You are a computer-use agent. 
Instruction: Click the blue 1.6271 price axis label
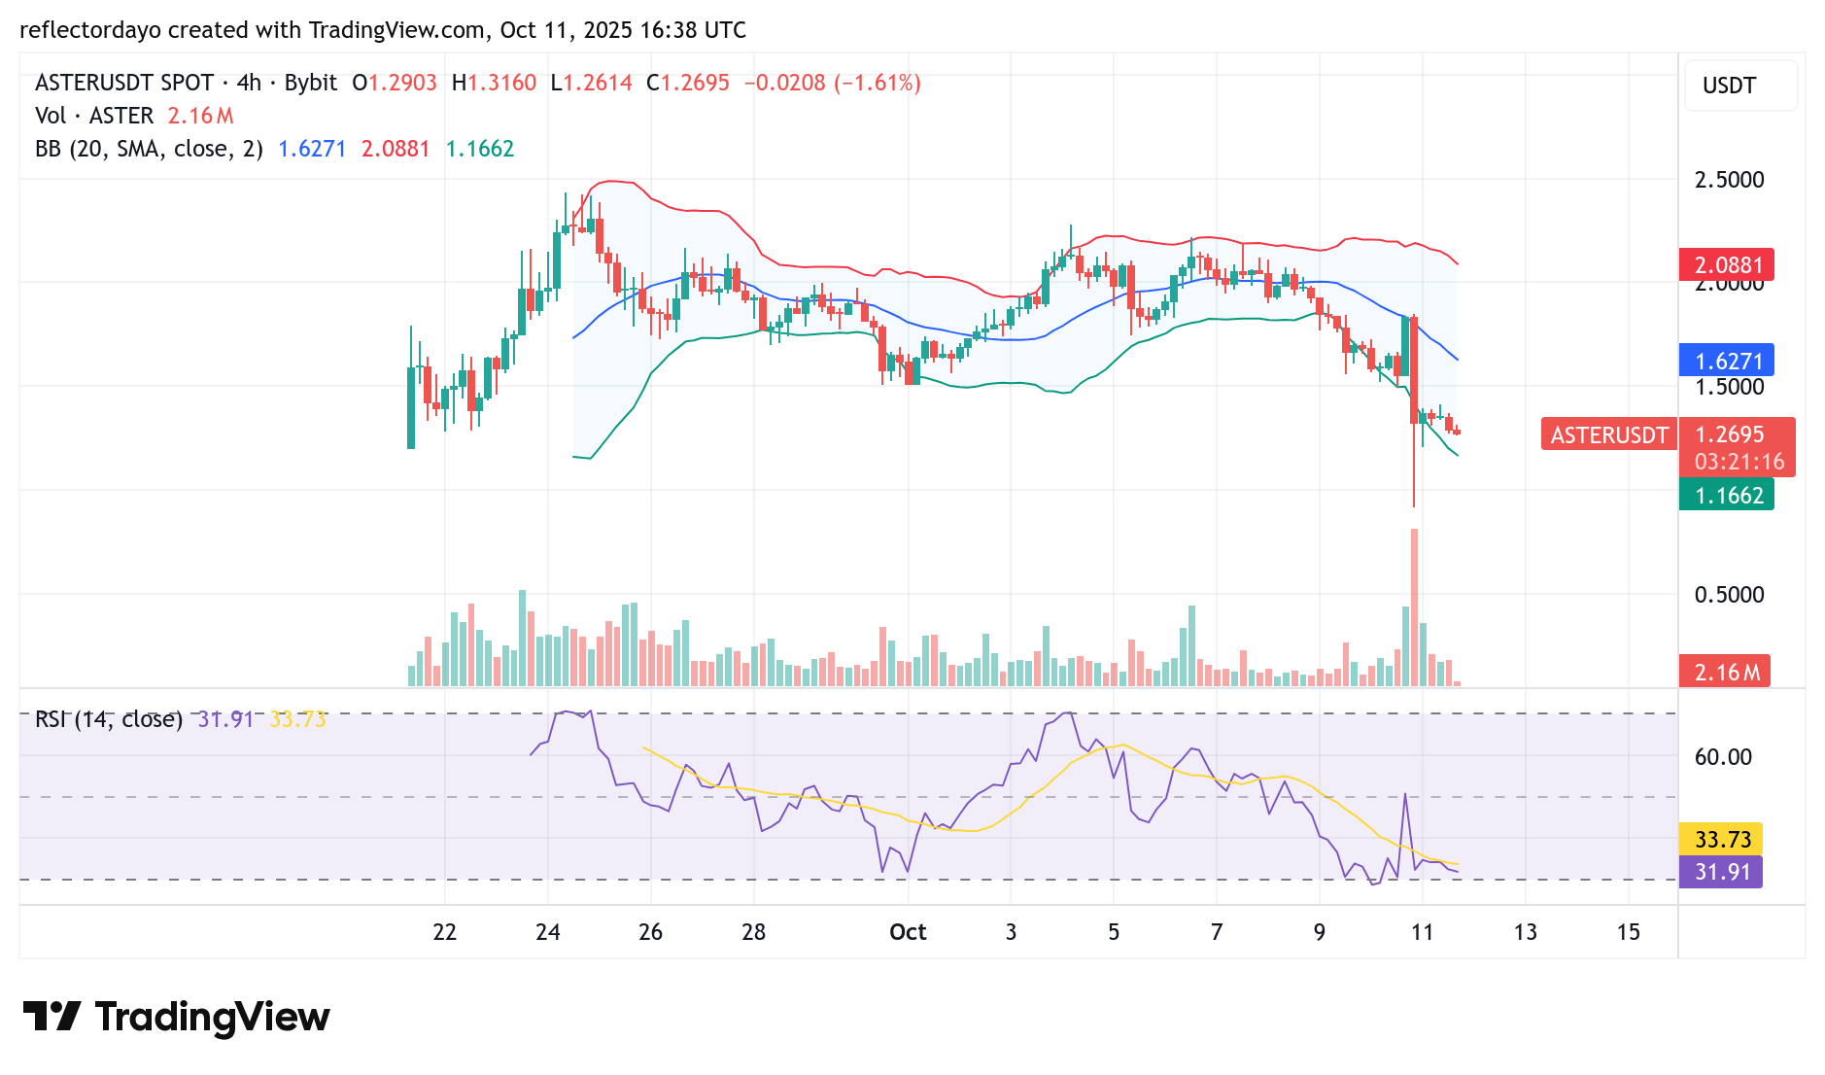pyautogui.click(x=1727, y=361)
